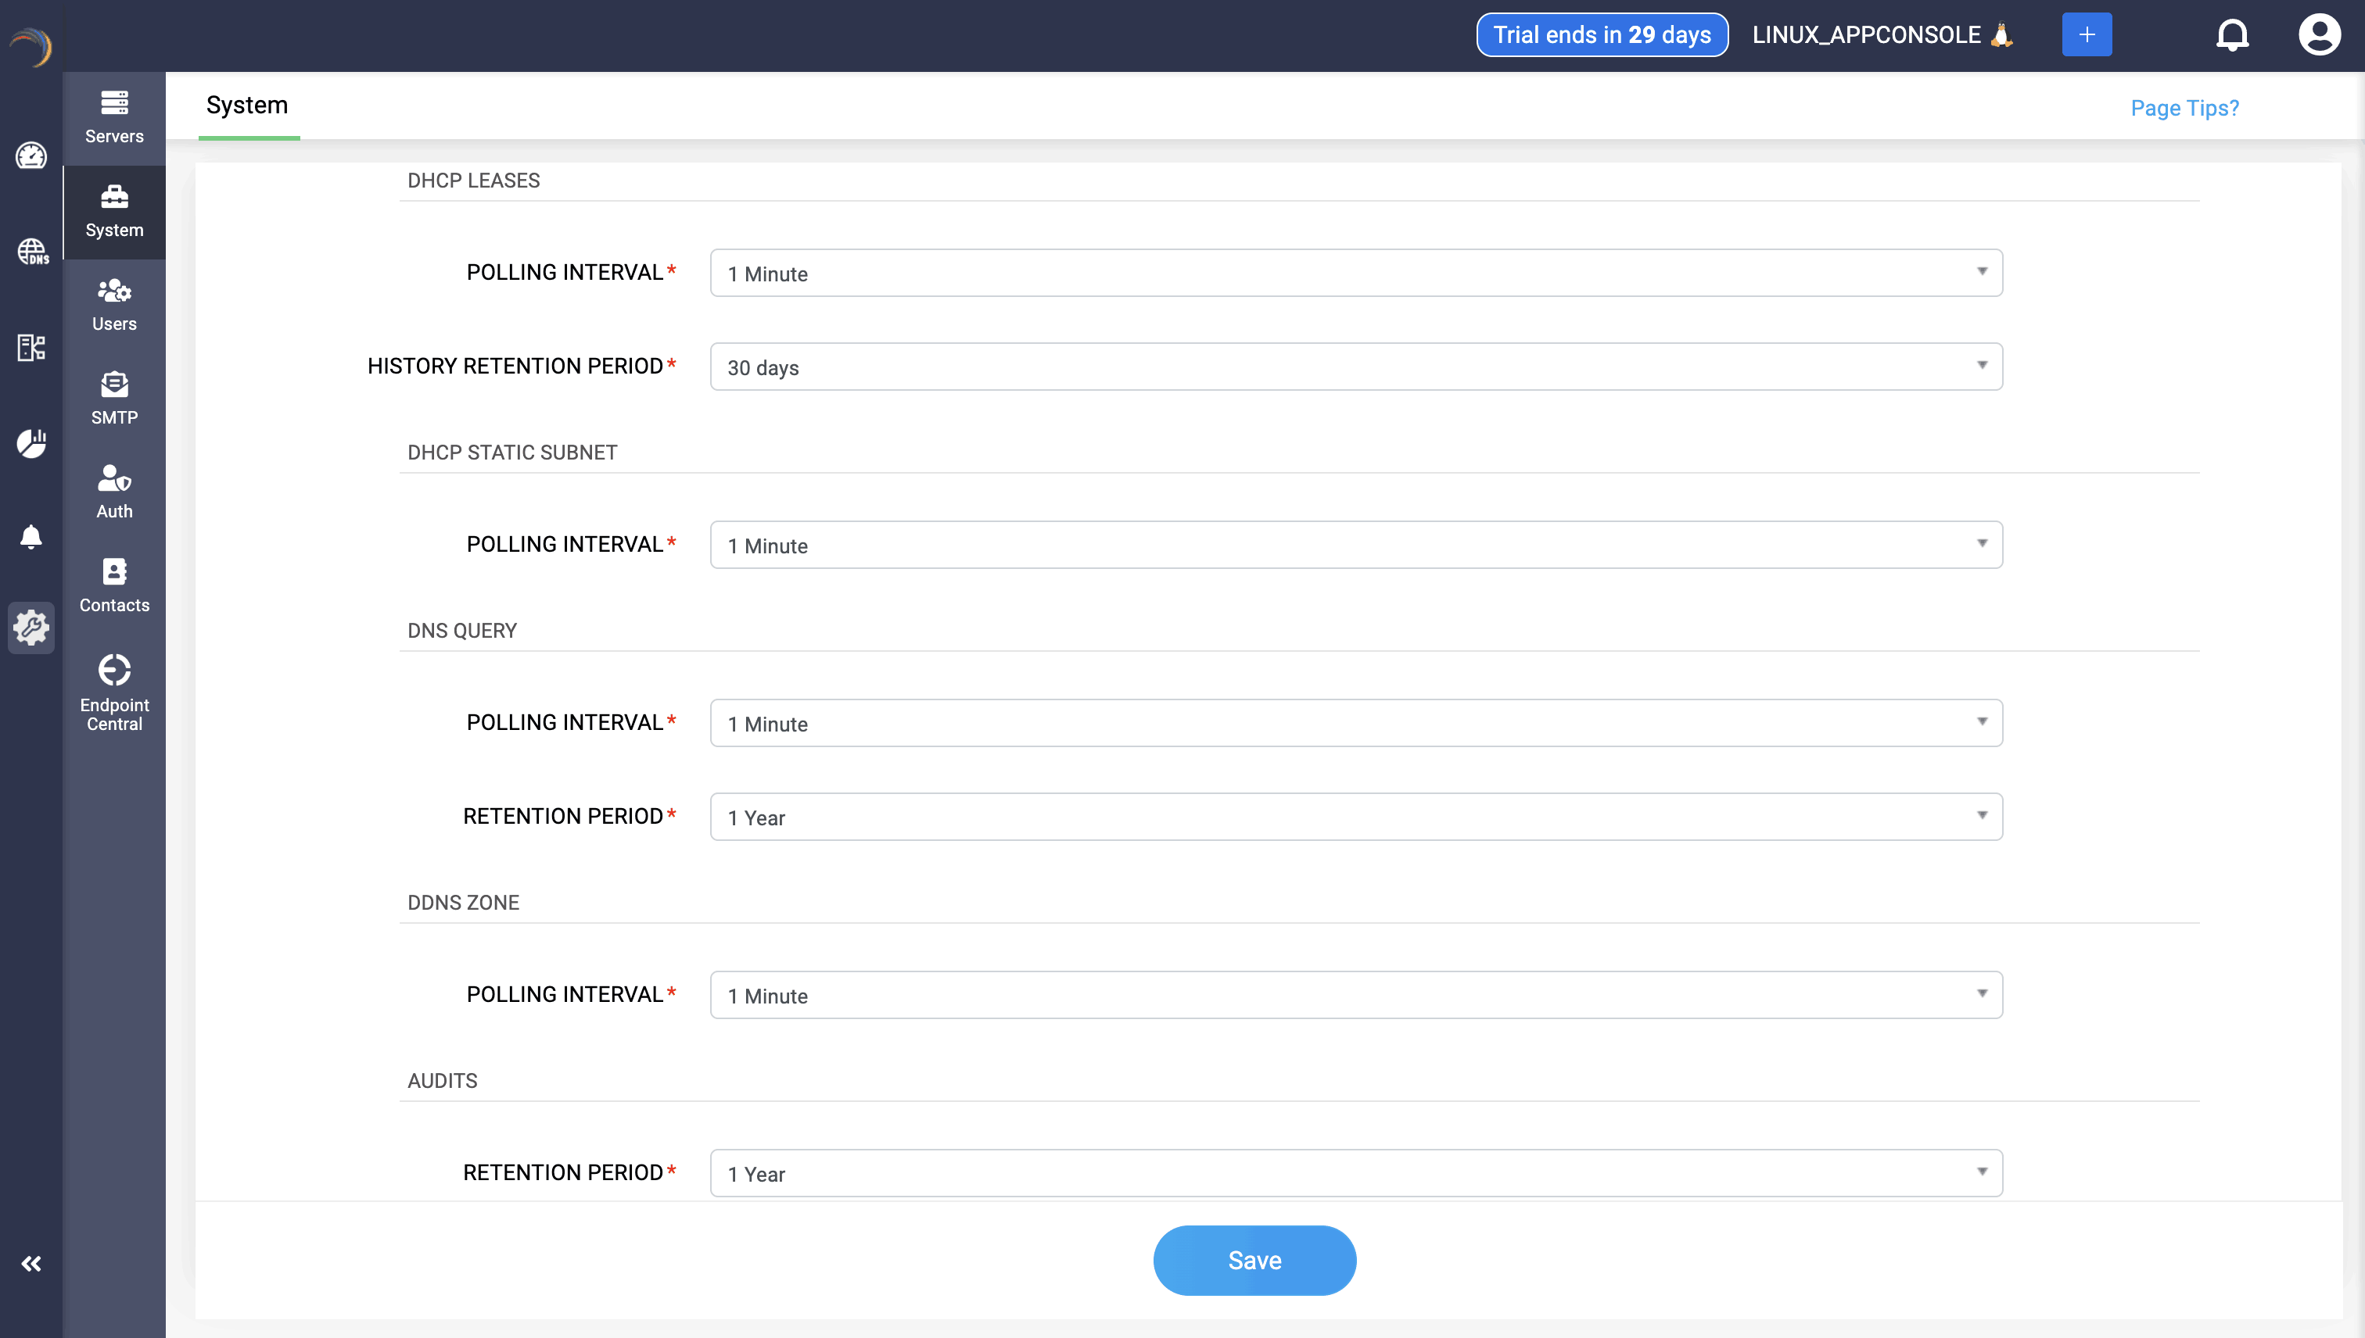Open the Servers settings menu item
The width and height of the screenshot is (2365, 1338).
coord(114,118)
